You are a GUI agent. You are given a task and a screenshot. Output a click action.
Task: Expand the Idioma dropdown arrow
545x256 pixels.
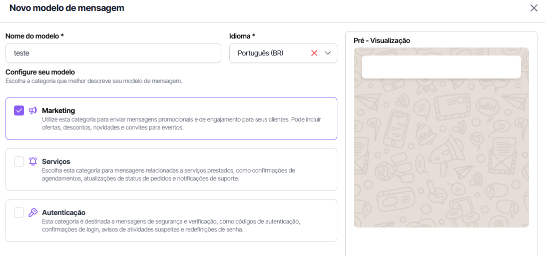point(328,53)
